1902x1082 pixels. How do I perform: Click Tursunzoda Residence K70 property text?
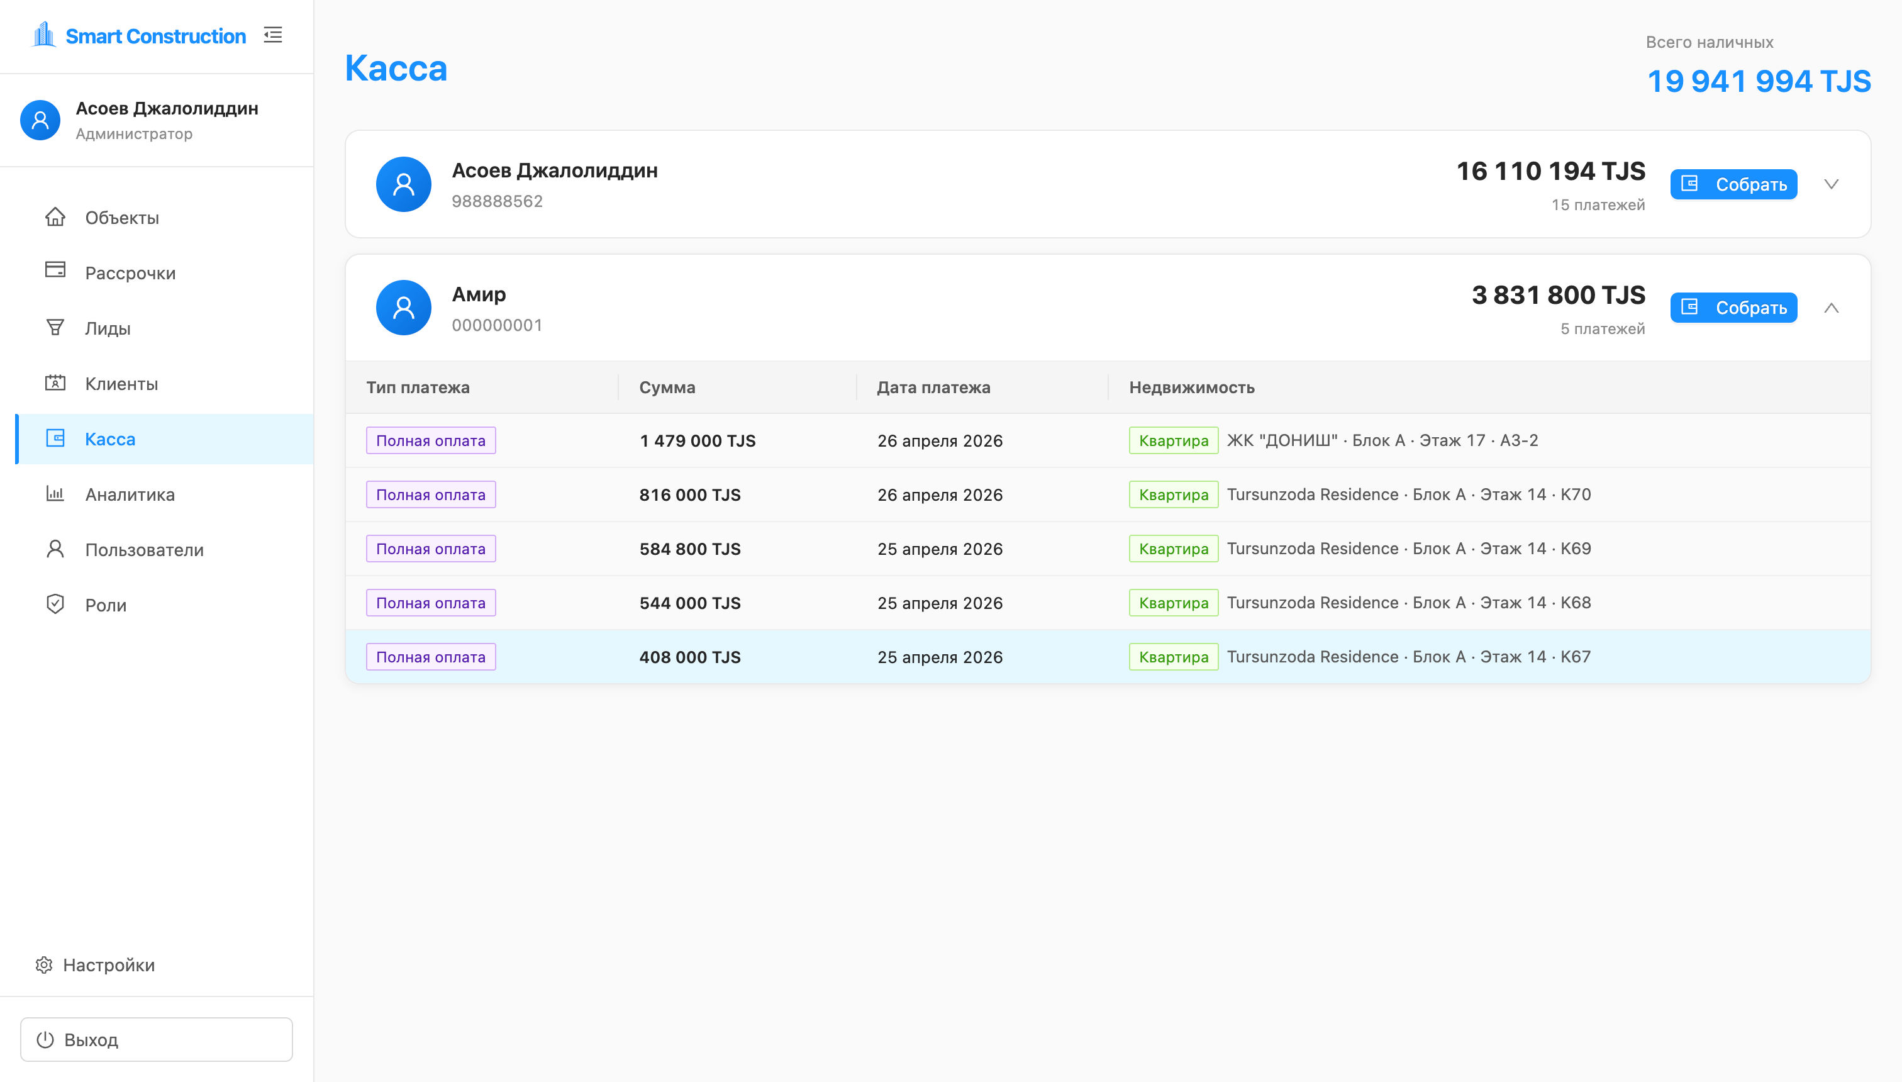tap(1409, 494)
